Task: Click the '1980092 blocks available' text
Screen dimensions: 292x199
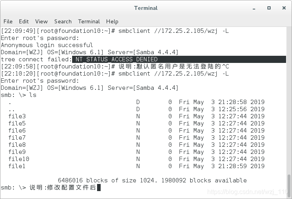Action: click(x=204, y=180)
